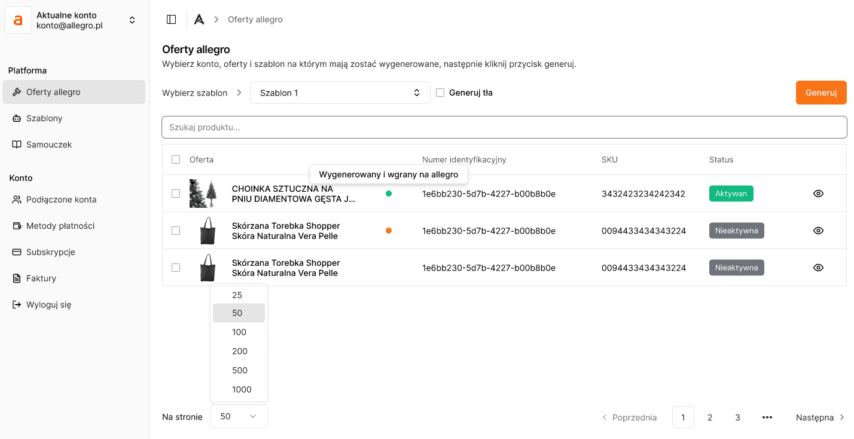Open Subskrypcje in the sidebar

click(50, 252)
